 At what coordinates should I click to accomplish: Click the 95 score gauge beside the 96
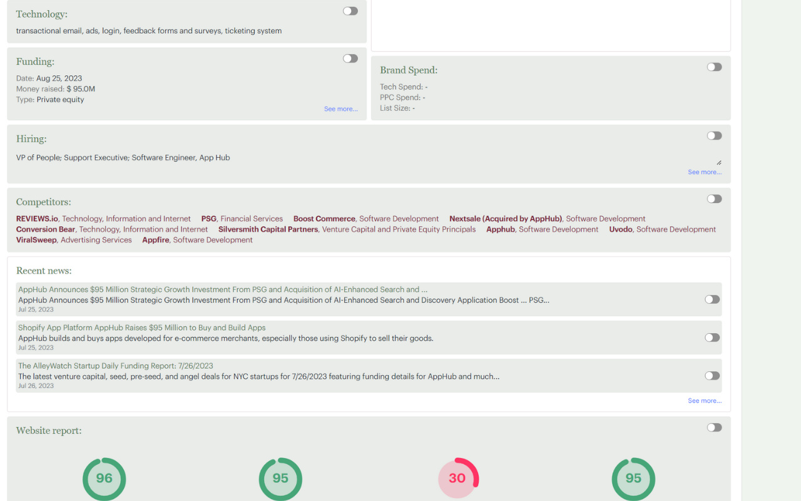pos(280,478)
